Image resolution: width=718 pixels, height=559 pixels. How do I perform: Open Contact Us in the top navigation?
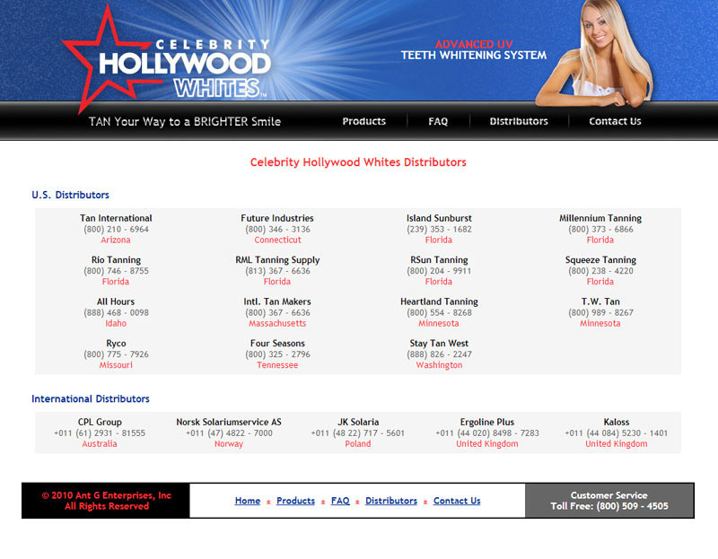click(x=615, y=121)
